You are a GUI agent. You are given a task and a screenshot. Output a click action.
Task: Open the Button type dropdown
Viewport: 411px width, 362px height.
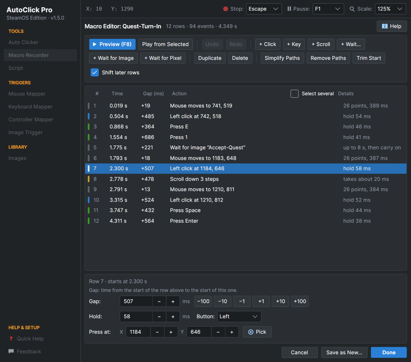[239, 317]
